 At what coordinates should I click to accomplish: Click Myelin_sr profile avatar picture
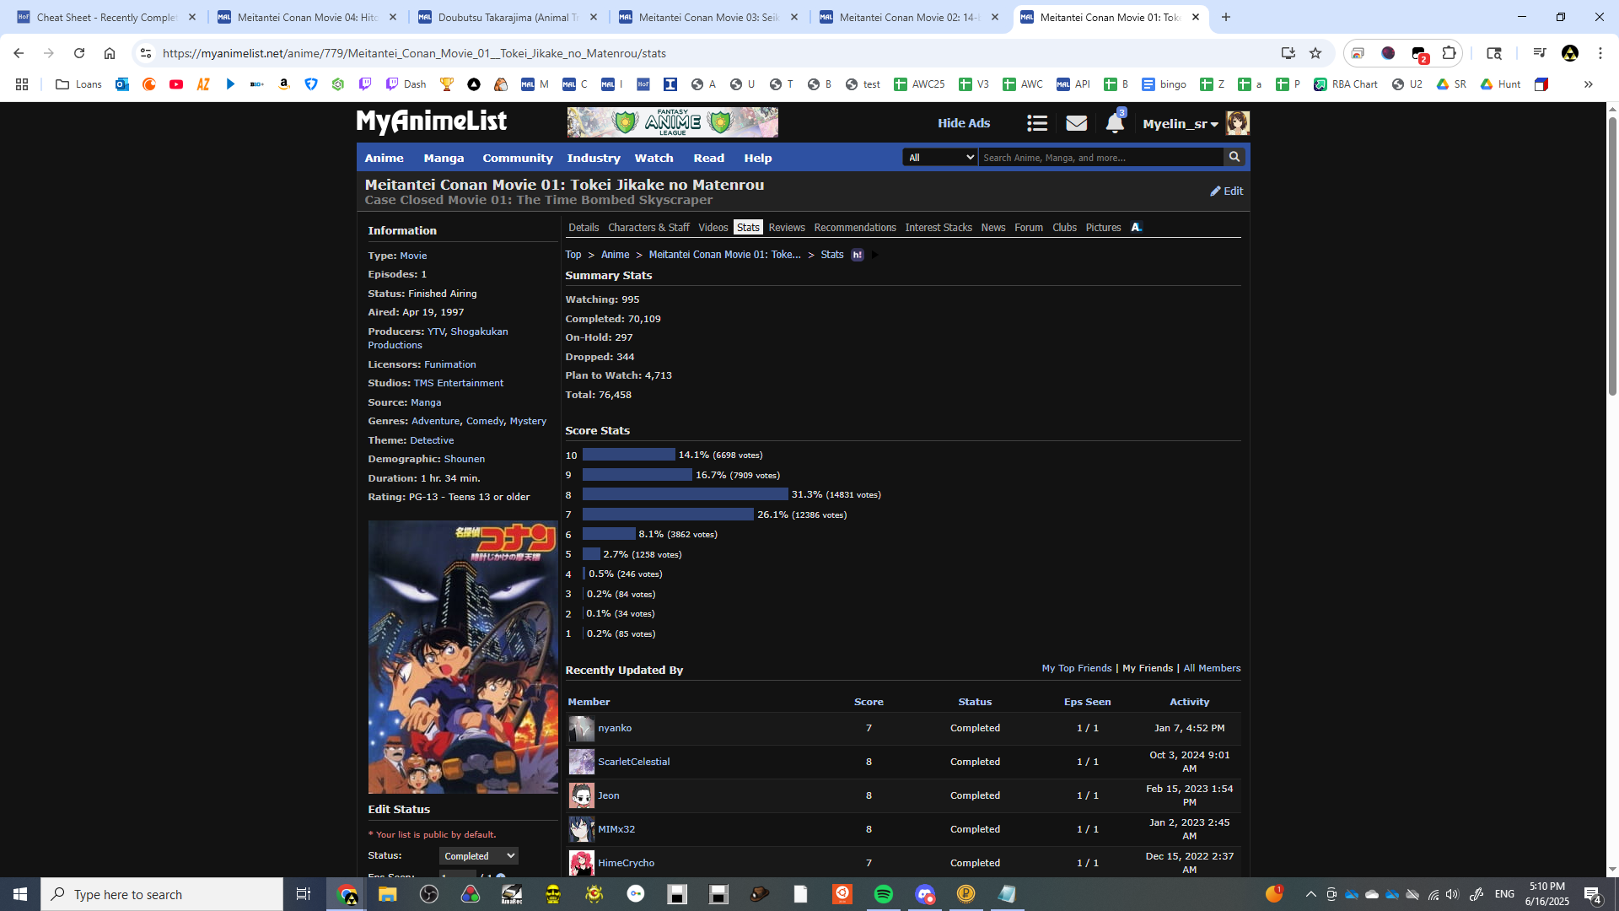[x=1237, y=123]
